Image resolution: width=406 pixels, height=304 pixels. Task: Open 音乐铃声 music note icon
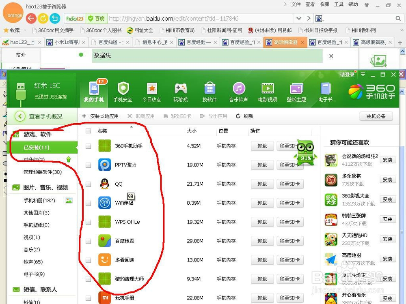(239, 88)
